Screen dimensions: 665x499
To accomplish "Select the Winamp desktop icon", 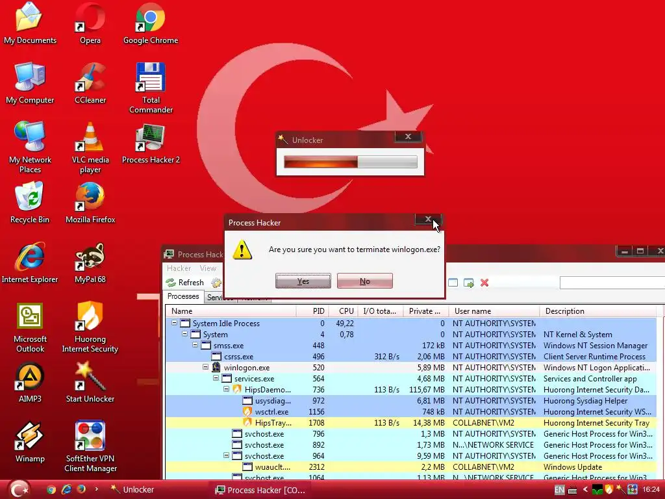I will pos(30,442).
